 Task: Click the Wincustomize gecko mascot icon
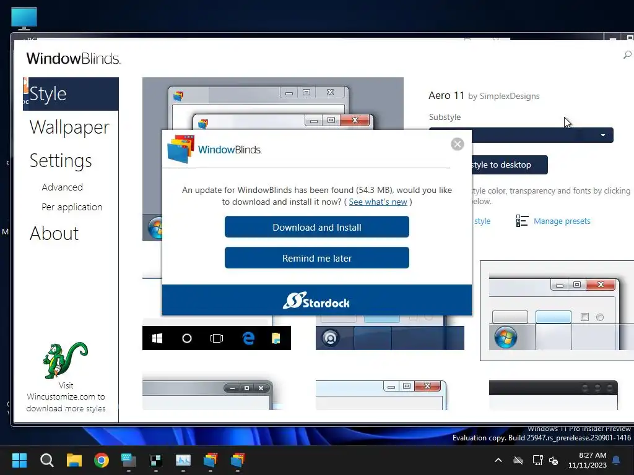tap(64, 361)
